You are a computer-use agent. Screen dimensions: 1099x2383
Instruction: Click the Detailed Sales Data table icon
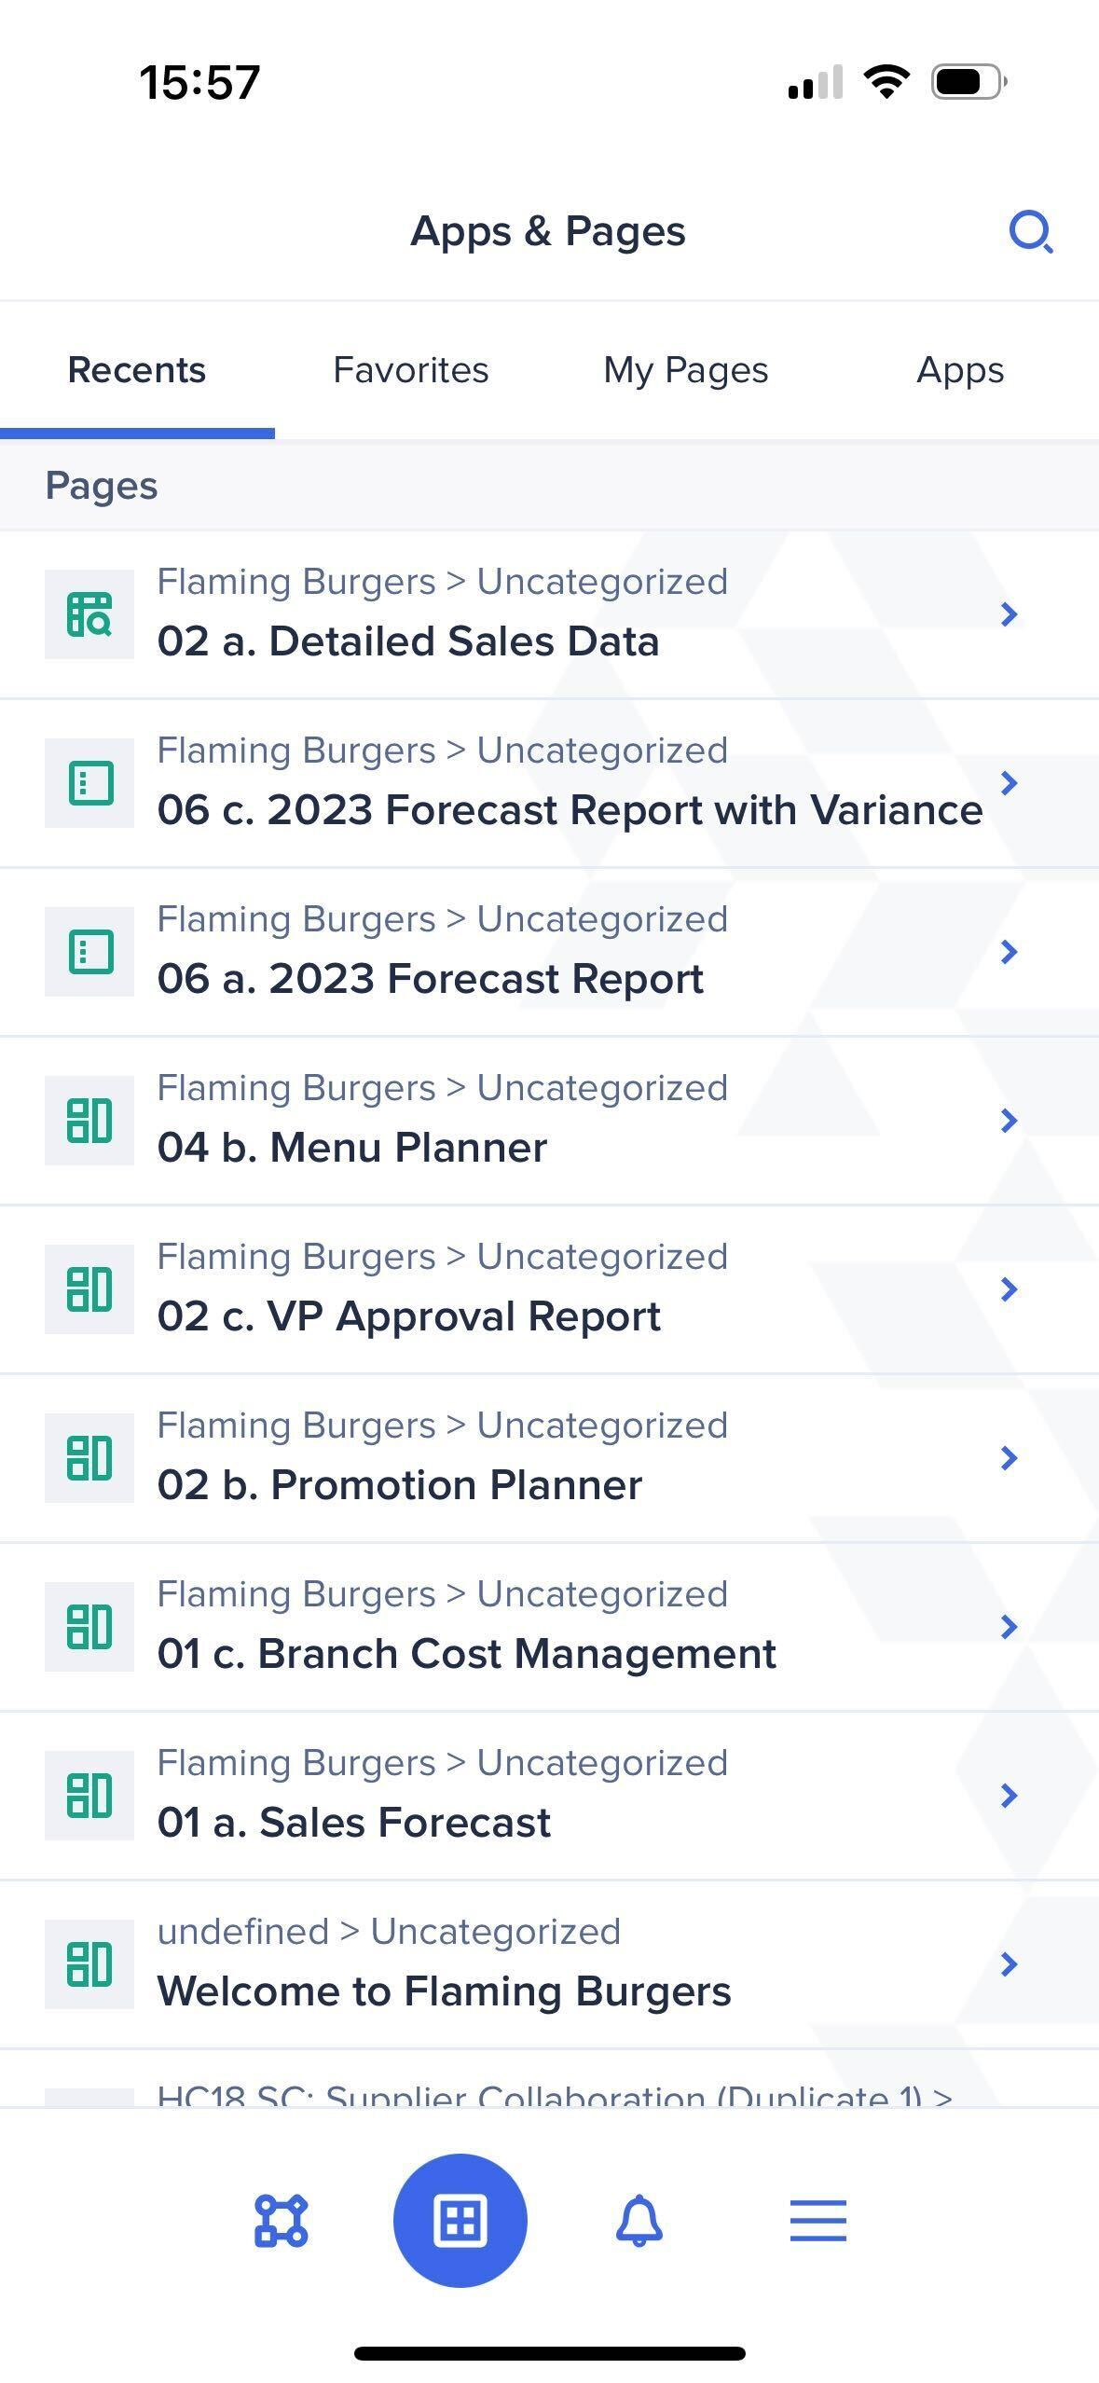tap(89, 613)
